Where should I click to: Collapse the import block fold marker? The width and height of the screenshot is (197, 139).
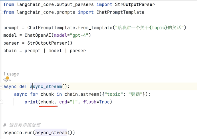[x=1, y=12]
